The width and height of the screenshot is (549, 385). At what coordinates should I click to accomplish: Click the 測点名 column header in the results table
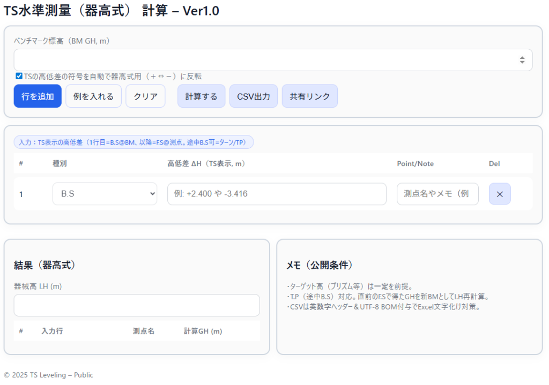(x=144, y=331)
